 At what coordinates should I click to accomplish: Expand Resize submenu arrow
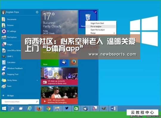point(114,33)
